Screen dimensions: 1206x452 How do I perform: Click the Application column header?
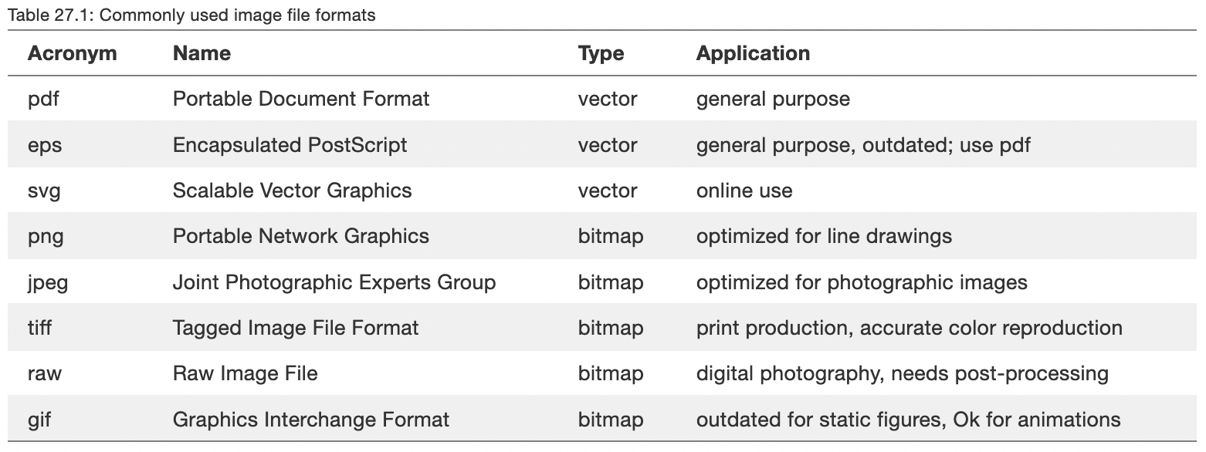coord(753,53)
